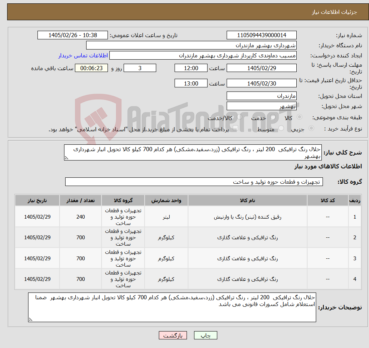Select the کالا/خدمت radio button
This screenshot has width=369, height=348.
[x=239, y=117]
